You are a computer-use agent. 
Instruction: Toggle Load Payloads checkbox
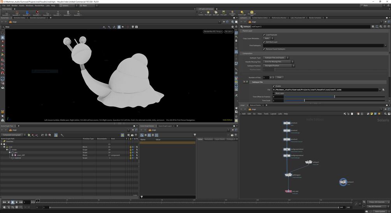264,35
